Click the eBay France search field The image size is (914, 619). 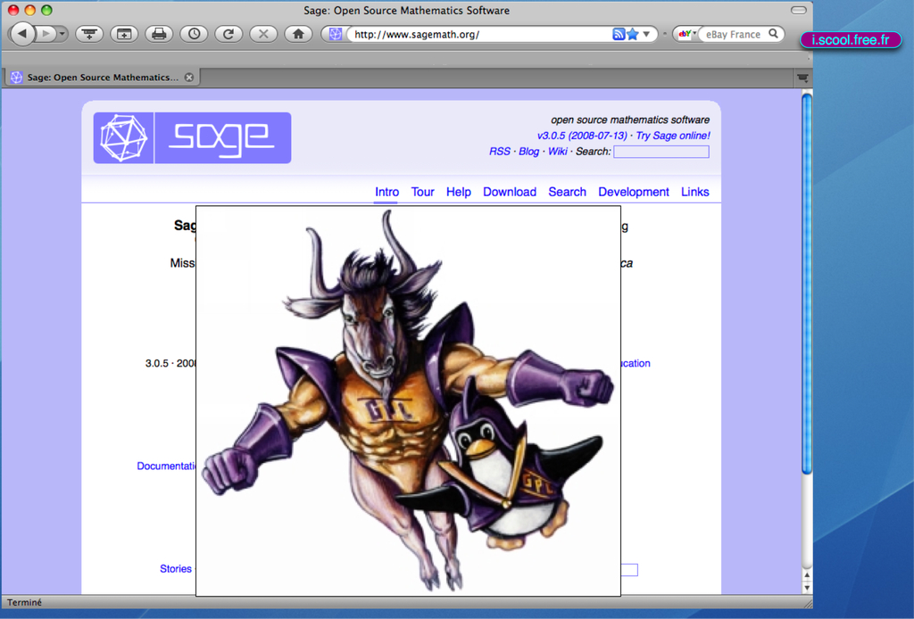click(x=734, y=35)
